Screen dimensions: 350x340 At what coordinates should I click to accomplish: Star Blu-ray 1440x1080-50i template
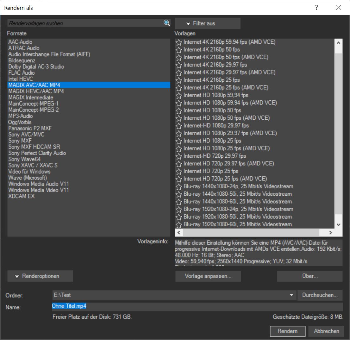tap(178, 194)
